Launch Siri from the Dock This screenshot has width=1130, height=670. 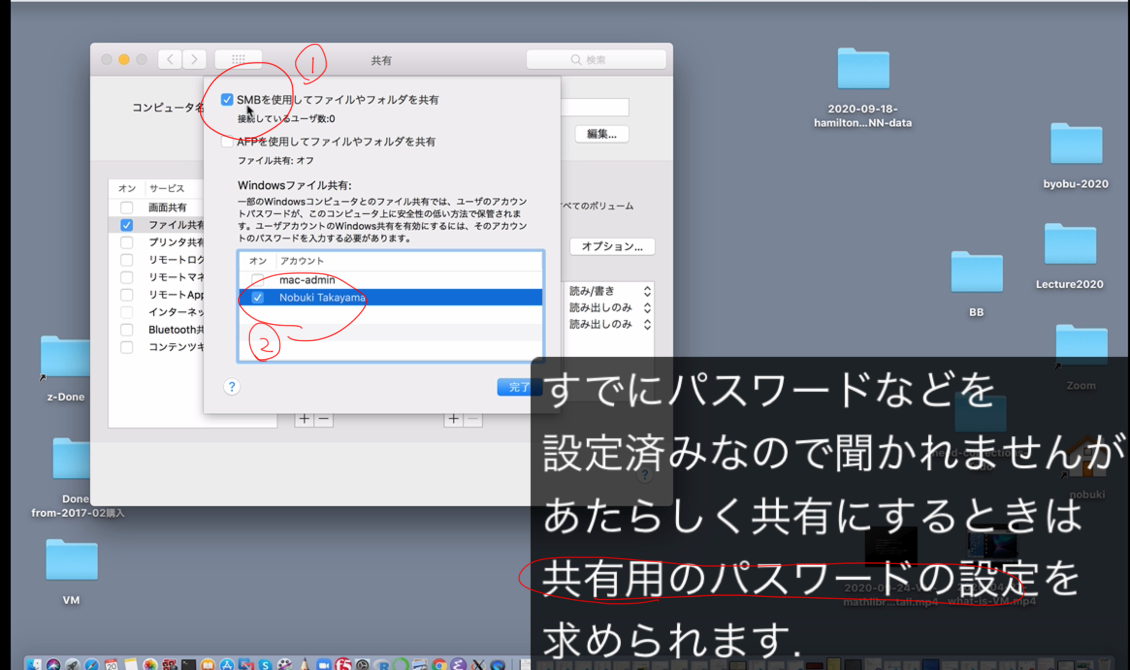point(53,664)
